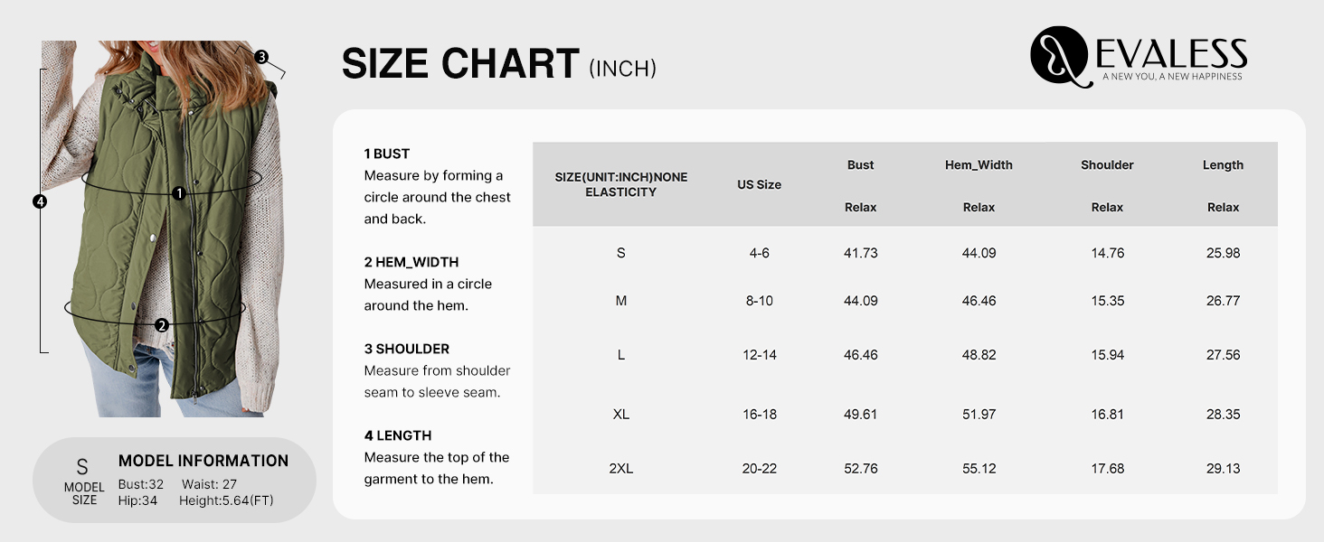Select size S in the table

[620, 253]
